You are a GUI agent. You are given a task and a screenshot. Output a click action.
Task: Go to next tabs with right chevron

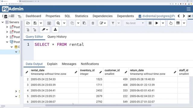click(x=184, y=16)
